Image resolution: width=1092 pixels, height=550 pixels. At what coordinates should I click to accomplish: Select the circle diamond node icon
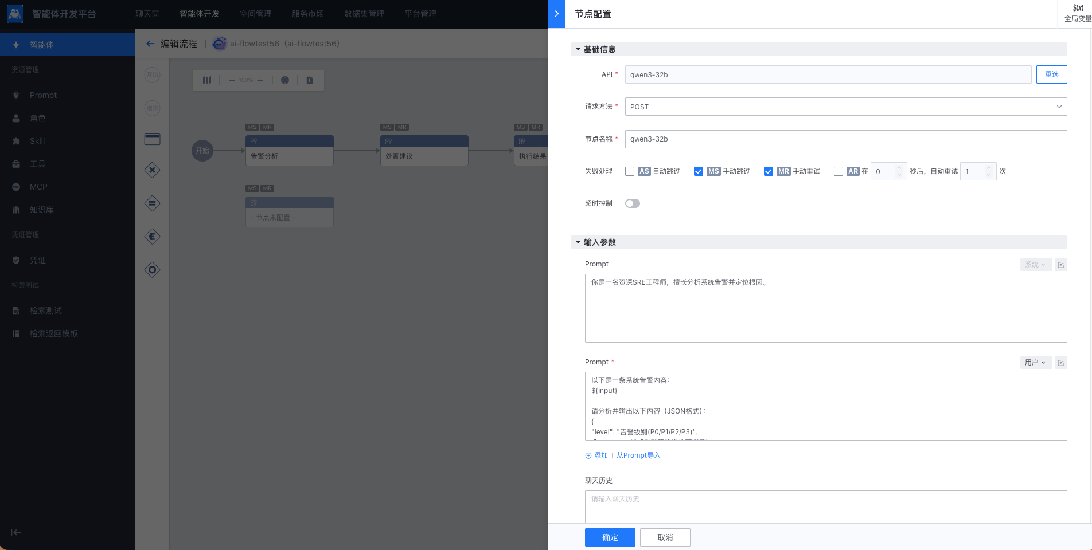click(152, 270)
